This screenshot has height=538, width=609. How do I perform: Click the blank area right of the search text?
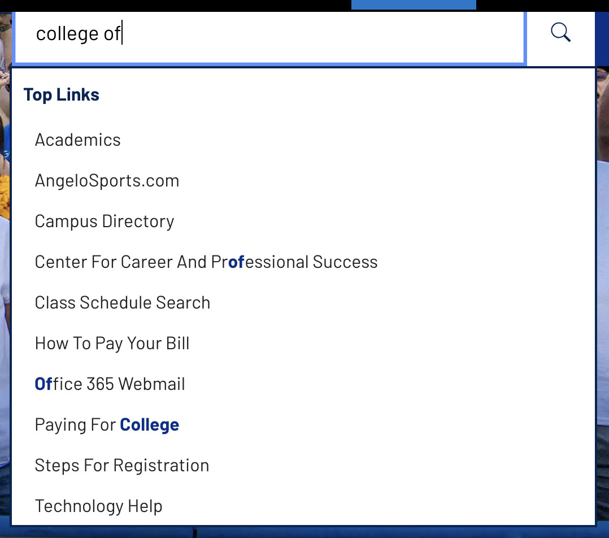point(322,34)
